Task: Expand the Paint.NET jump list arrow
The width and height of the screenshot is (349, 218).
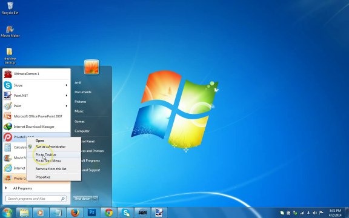Action: (66, 96)
